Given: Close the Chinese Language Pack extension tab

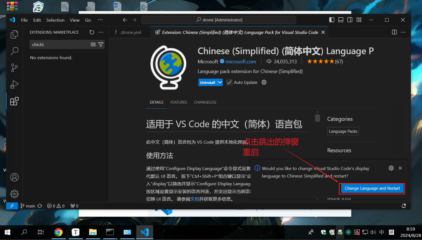Looking at the screenshot, I should [323, 32].
